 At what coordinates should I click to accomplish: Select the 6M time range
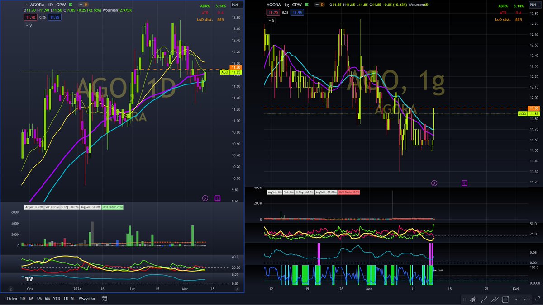(47, 299)
